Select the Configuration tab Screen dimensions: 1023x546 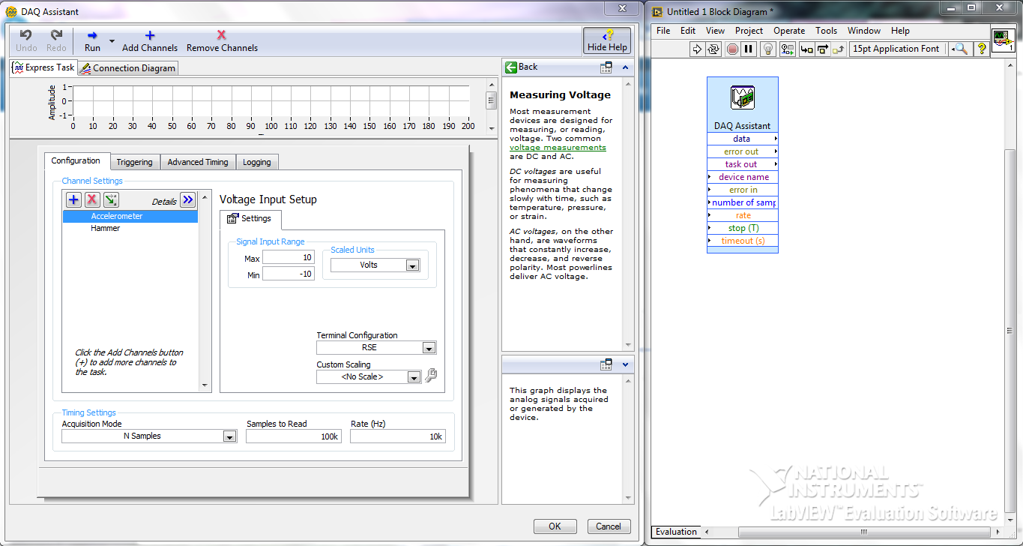(x=76, y=161)
